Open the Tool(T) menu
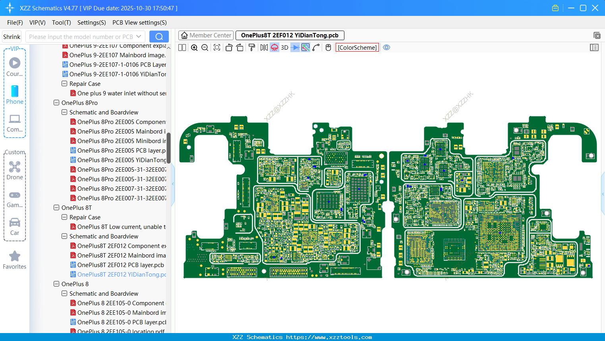 (61, 23)
